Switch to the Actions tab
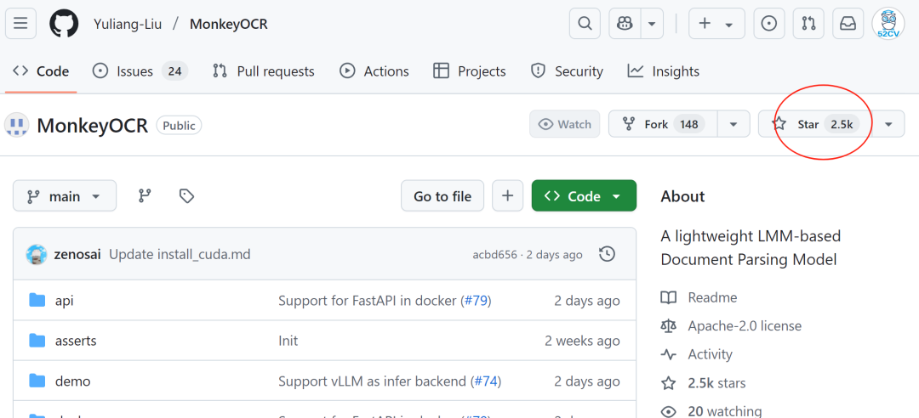Image resolution: width=919 pixels, height=418 pixels. (374, 71)
